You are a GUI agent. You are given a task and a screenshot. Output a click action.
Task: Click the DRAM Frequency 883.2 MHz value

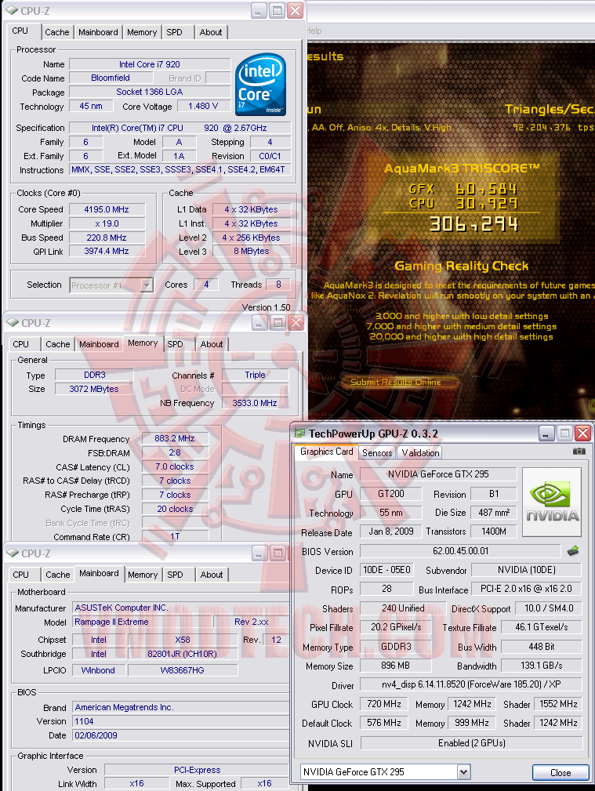coord(175,438)
